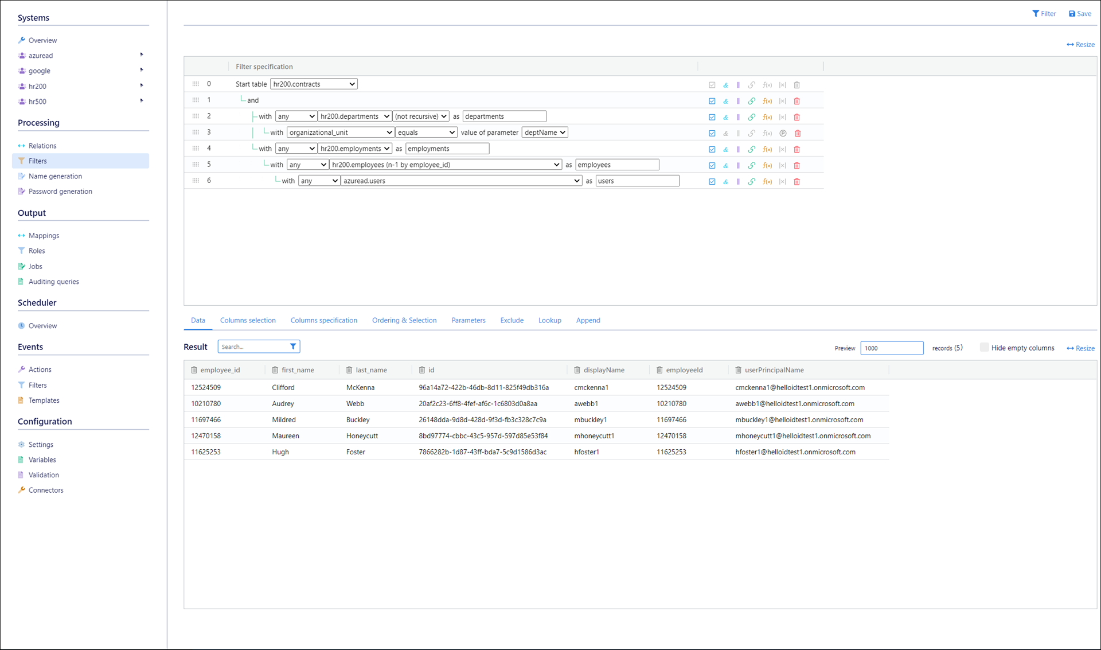This screenshot has width=1101, height=650.
Task: Click the search filter funnel icon
Action: (293, 347)
